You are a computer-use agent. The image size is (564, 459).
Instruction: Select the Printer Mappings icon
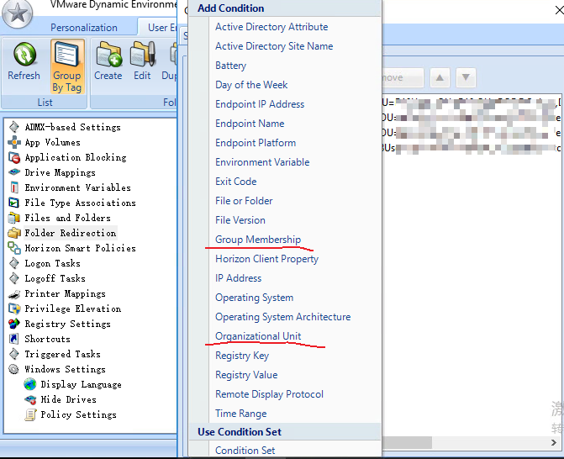click(x=14, y=294)
